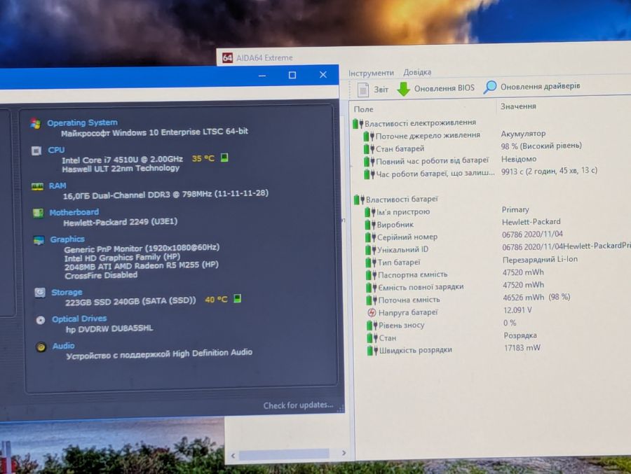
Task: Click the horizontal scrollbar thumb in AIDA64
Action: click(284, 454)
